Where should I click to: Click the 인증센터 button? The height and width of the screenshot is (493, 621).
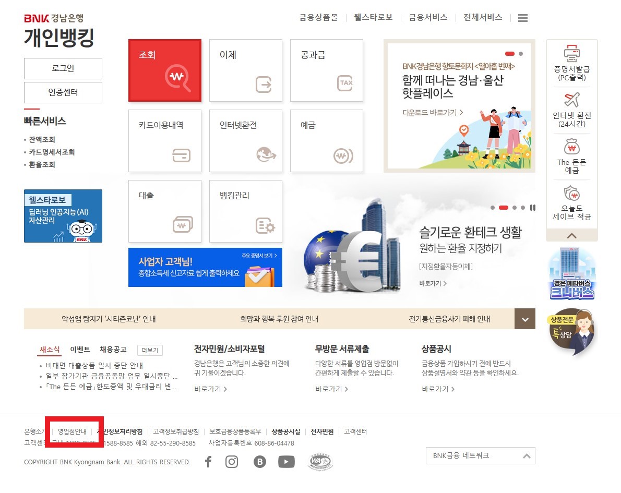[63, 93]
